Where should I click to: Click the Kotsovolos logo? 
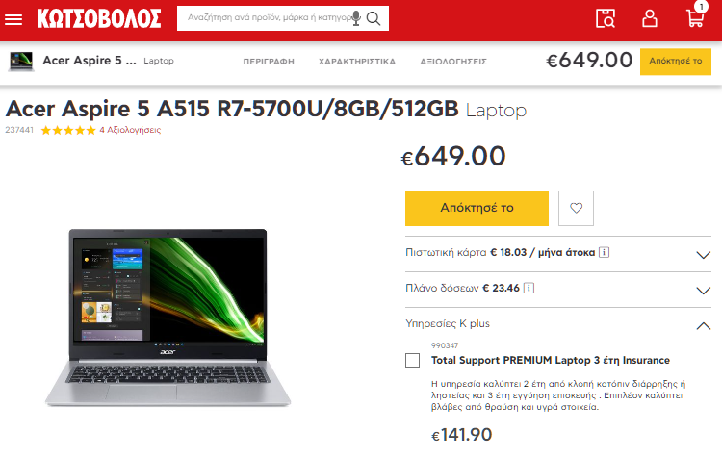(99, 19)
